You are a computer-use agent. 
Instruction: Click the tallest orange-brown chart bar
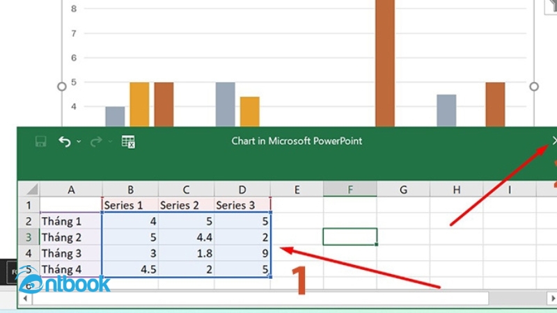[385, 63]
